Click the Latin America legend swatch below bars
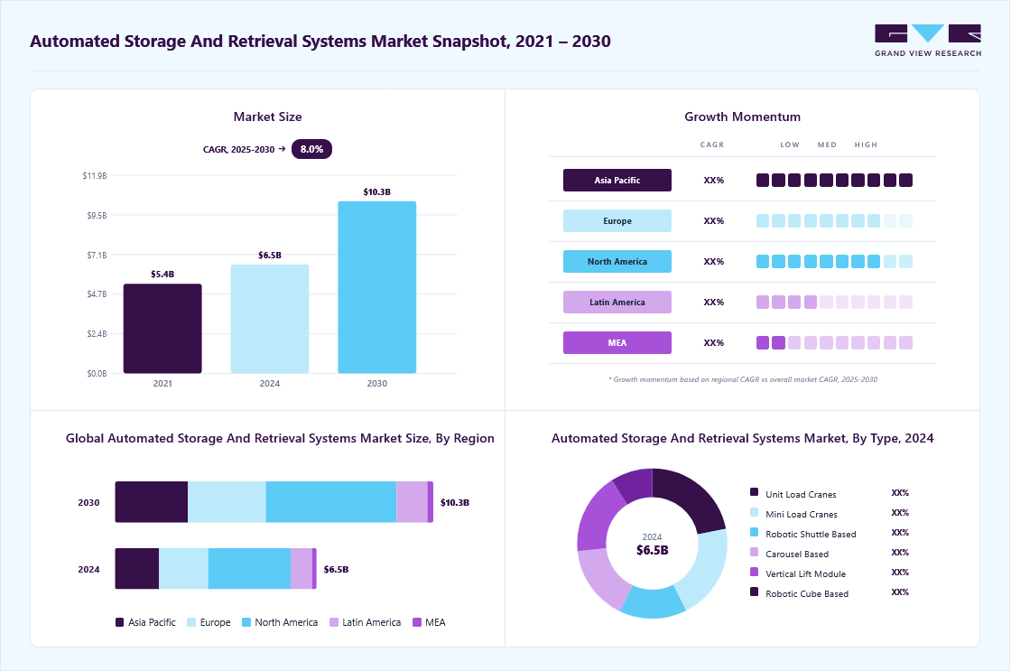 click(334, 622)
